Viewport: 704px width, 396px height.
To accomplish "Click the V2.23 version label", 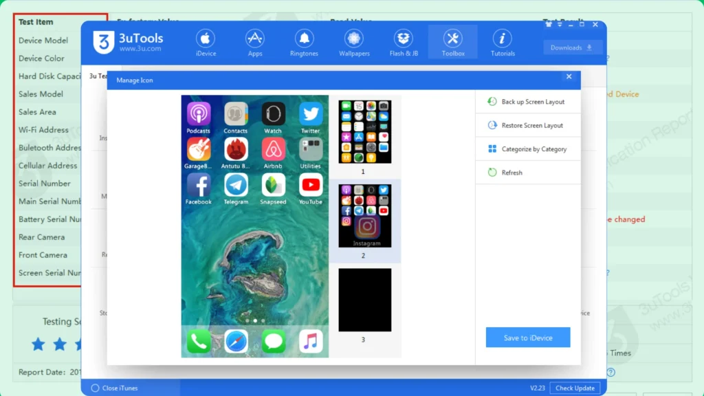I will click(x=538, y=388).
